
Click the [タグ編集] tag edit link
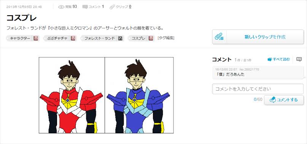point(166,38)
